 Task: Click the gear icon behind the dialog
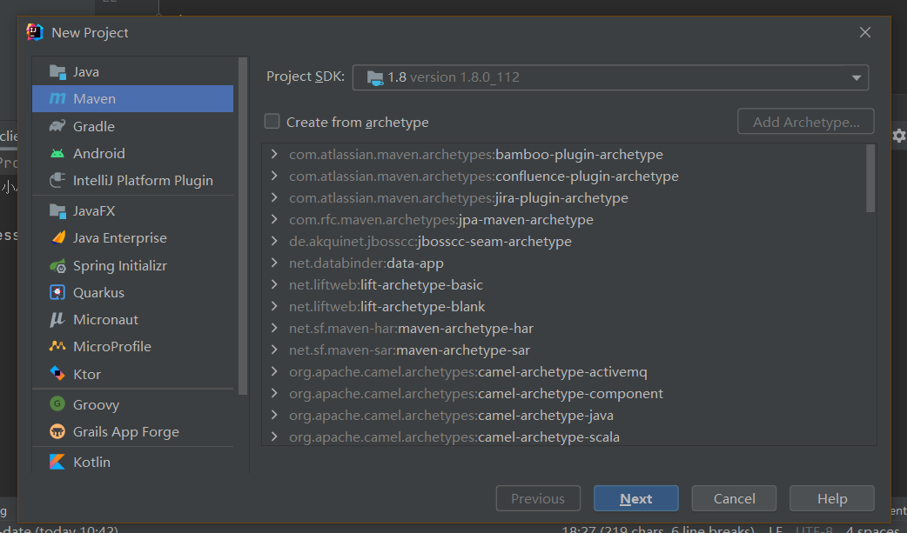(899, 136)
